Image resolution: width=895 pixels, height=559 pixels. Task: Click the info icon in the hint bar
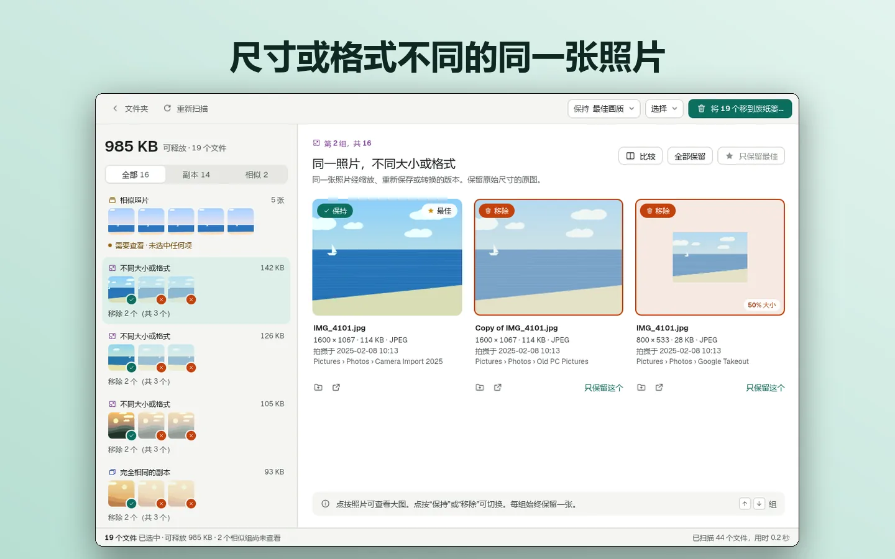[325, 504]
